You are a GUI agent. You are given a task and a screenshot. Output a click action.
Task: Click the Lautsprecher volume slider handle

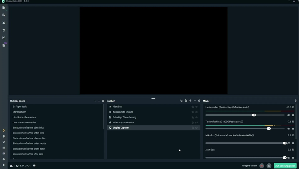tap(254, 115)
